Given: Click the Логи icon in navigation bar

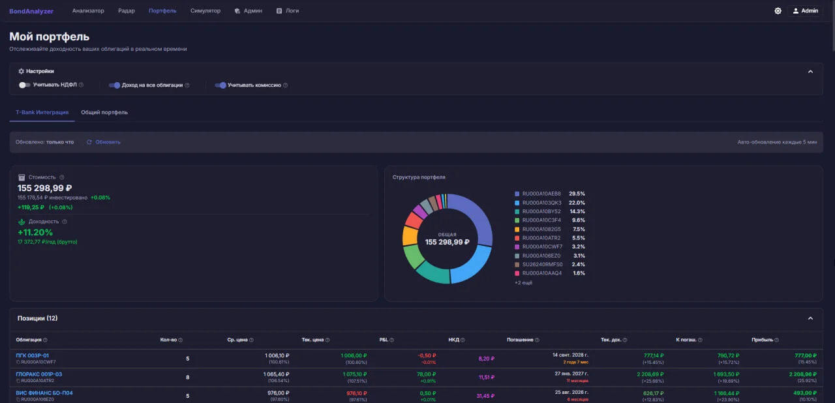Looking at the screenshot, I should point(279,11).
